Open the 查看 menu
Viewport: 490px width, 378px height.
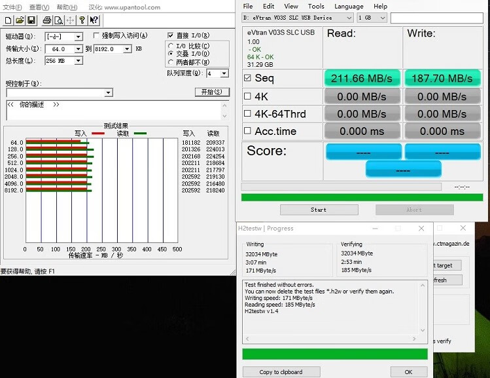35,7
